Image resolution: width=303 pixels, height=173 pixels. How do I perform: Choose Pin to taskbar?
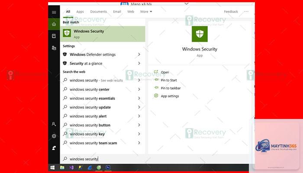168,88
